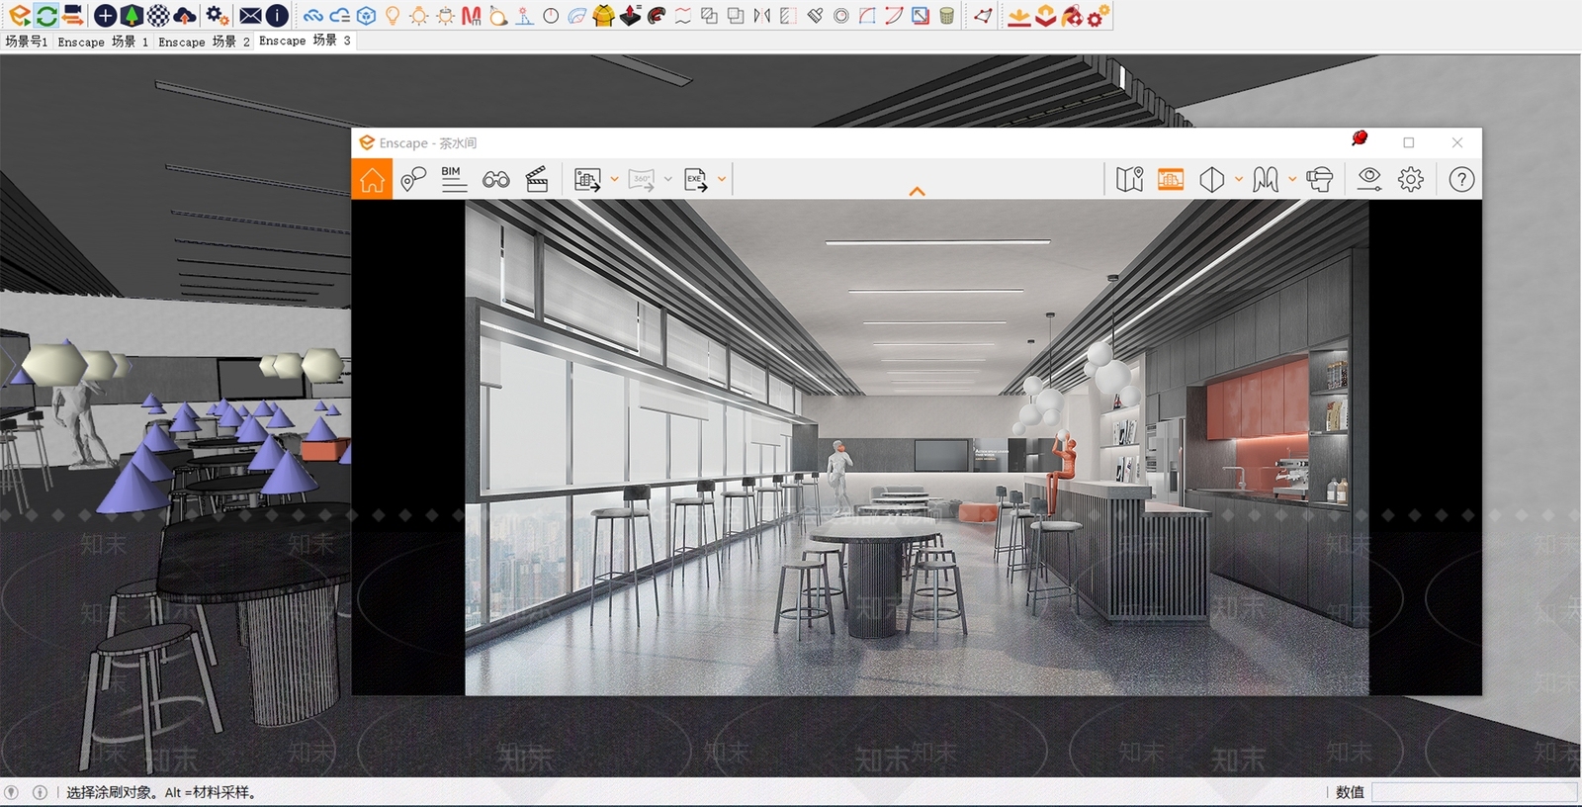Click the paint brush toolbar icon
This screenshot has width=1582, height=807.
point(815,16)
